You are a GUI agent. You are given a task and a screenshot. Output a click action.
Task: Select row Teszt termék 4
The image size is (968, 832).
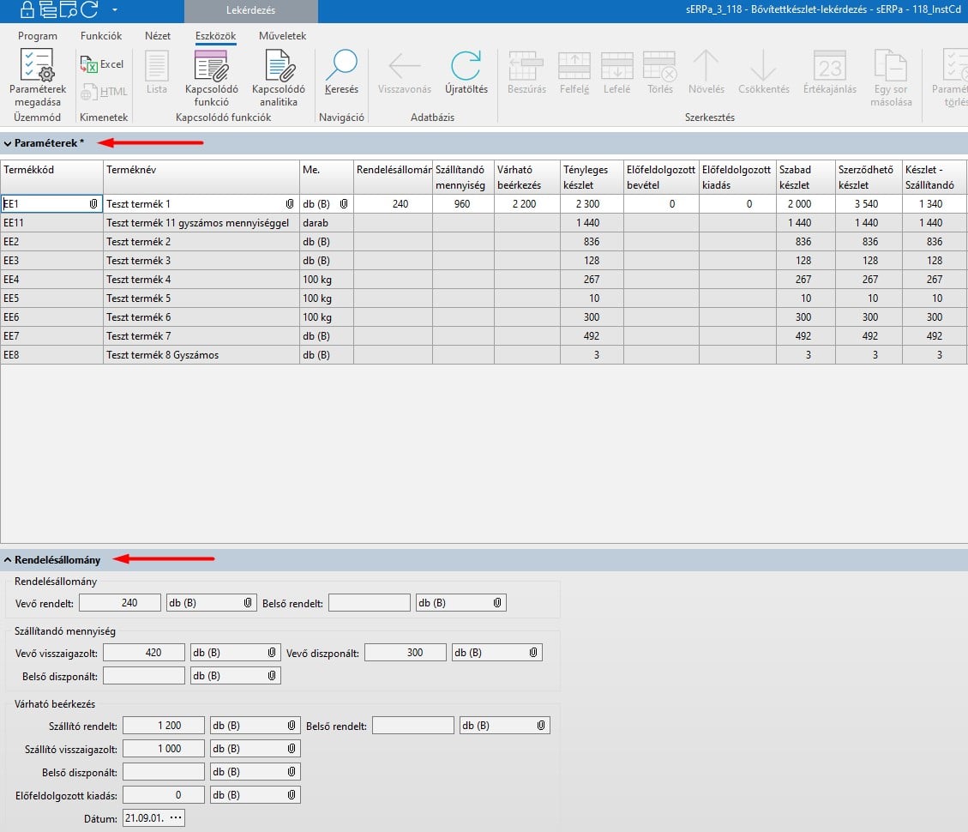pos(139,280)
